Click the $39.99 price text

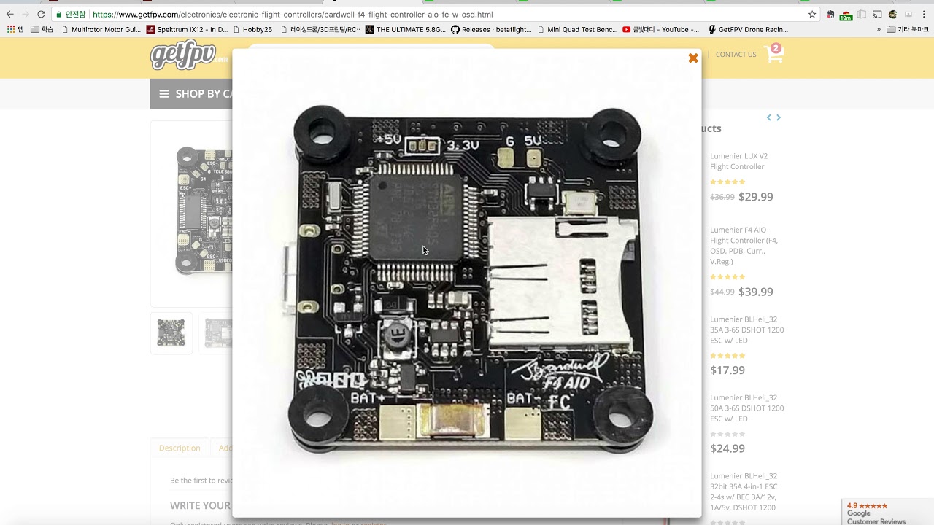pos(755,292)
